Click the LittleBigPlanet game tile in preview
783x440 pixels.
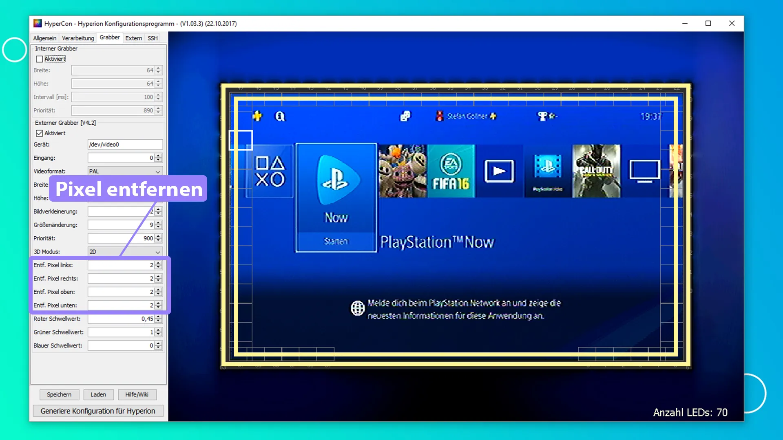[x=403, y=171]
